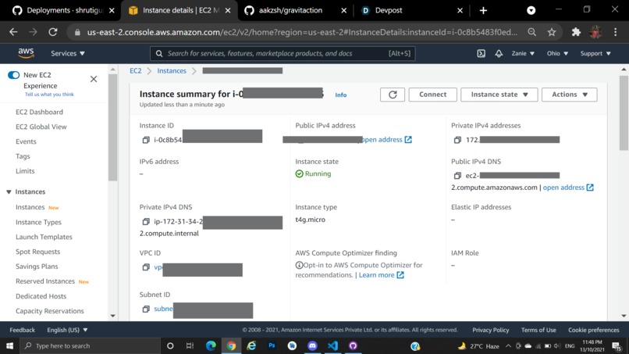Click the AWS search services field

[283, 53]
